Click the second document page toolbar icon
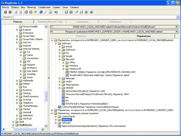Viewport: 181px width, 136px height. click(x=21, y=12)
